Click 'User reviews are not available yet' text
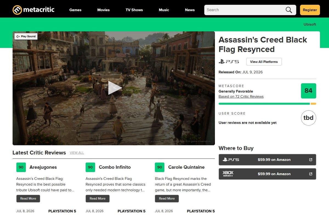Screen dimensions: 329x215 (x=248, y=123)
